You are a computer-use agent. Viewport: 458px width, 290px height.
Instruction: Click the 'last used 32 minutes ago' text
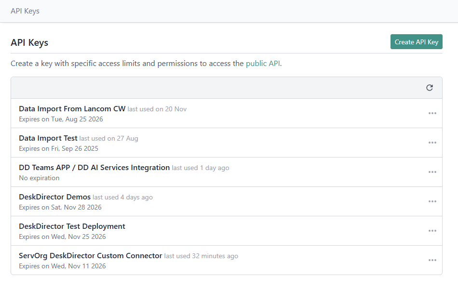[x=201, y=256]
